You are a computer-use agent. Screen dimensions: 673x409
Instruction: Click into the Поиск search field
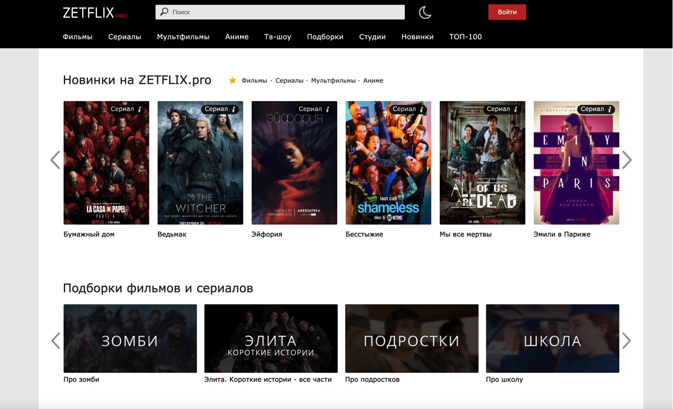280,12
